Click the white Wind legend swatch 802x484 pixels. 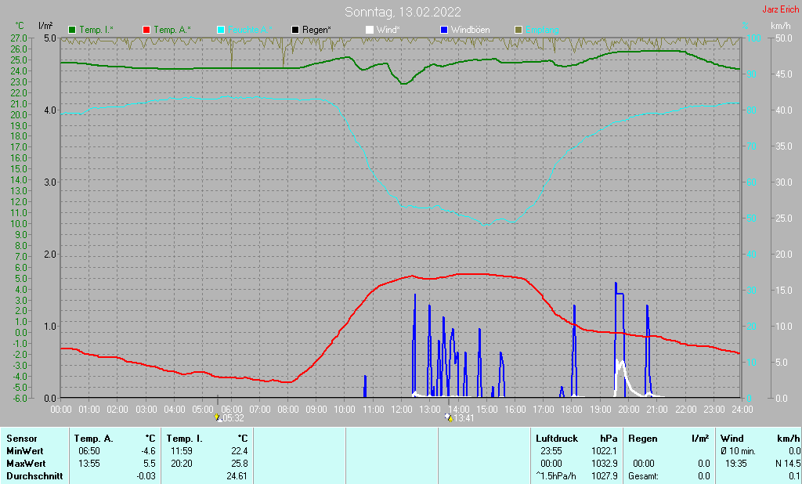pyautogui.click(x=370, y=30)
